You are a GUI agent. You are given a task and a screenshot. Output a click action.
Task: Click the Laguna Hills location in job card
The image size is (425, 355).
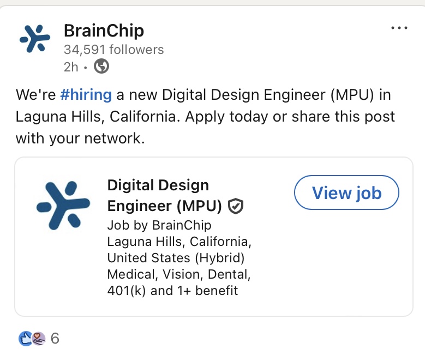(179, 241)
